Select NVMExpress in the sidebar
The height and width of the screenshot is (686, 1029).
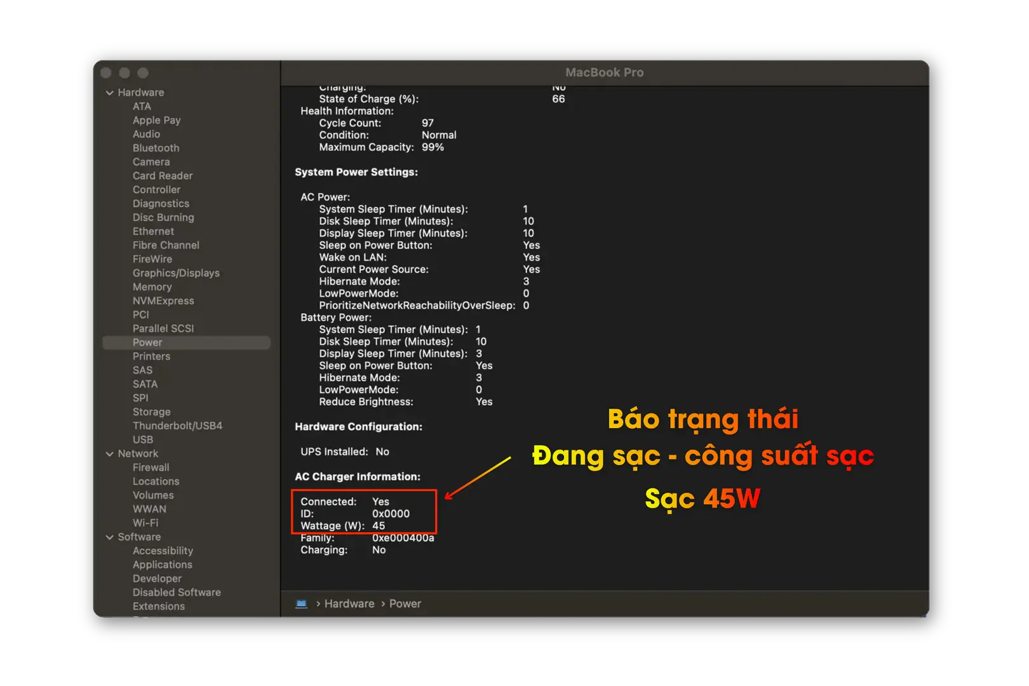[163, 301]
